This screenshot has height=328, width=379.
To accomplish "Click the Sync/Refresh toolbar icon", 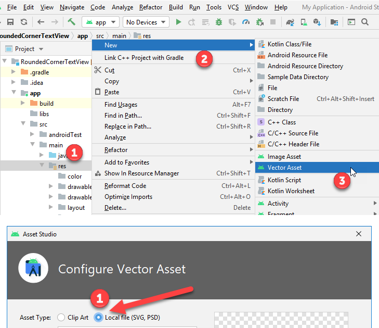I will (24, 22).
